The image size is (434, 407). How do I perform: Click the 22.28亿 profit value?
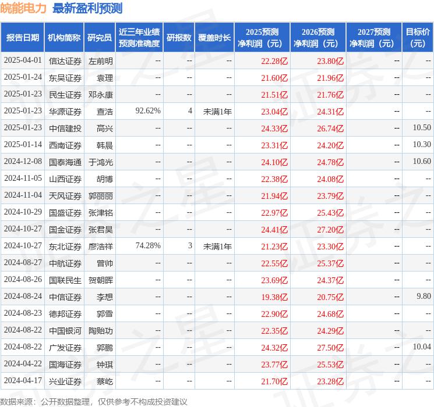coord(274,61)
